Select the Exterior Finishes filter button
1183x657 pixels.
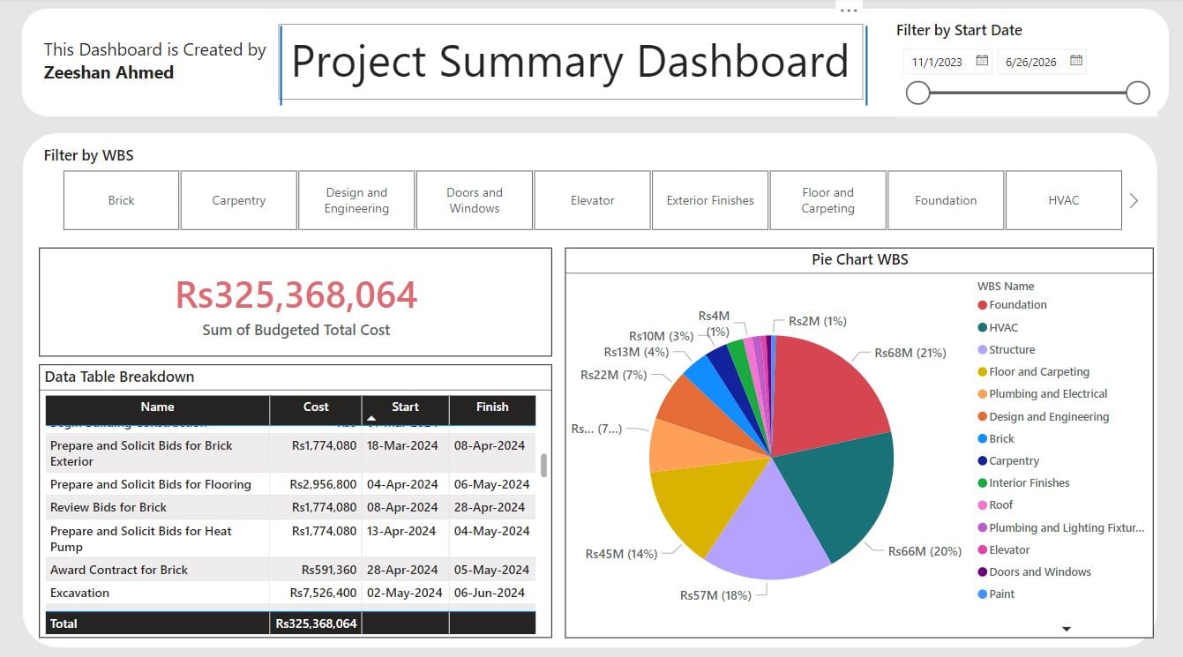(x=710, y=200)
